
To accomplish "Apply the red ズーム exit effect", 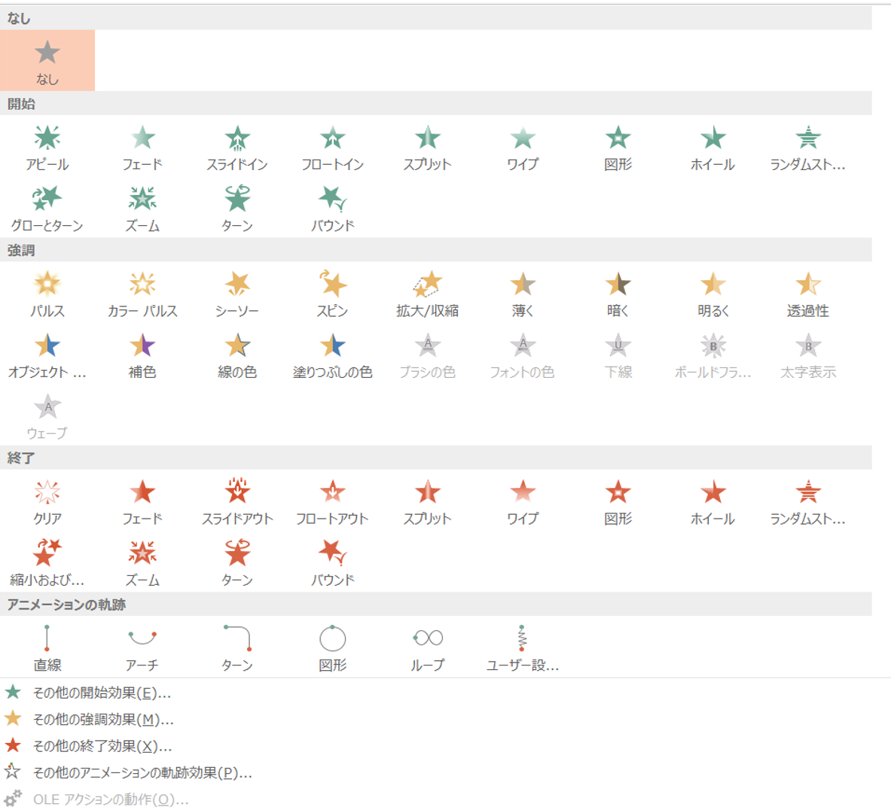I will [x=142, y=564].
